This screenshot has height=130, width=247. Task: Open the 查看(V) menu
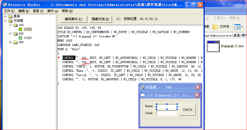point(38,11)
